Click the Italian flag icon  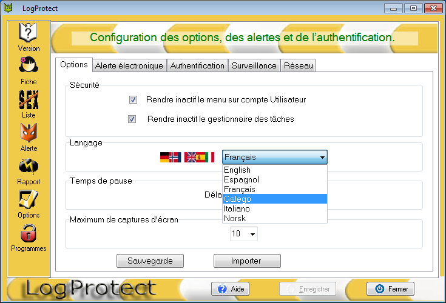210,157
